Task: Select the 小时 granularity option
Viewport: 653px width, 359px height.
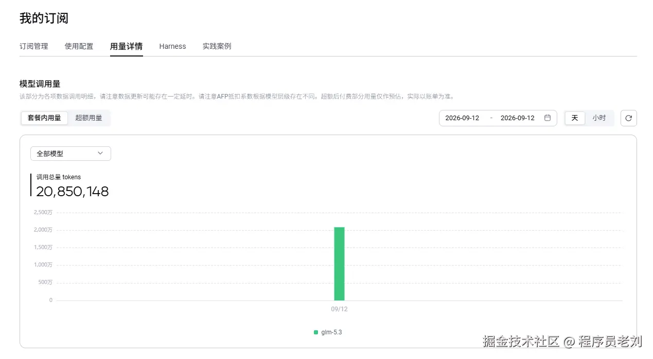Action: 599,118
